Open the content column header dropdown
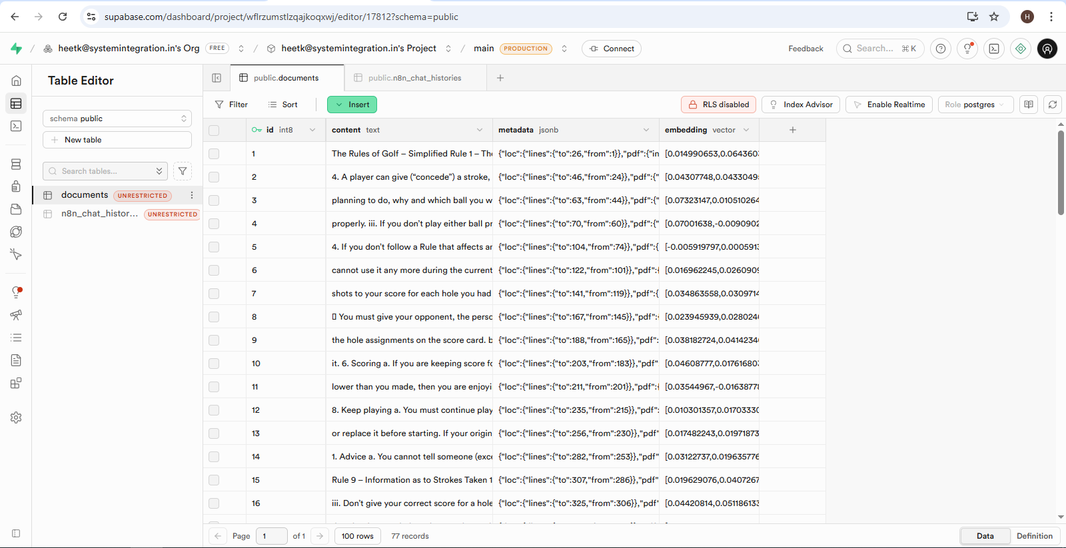The height and width of the screenshot is (548, 1066). tap(480, 130)
